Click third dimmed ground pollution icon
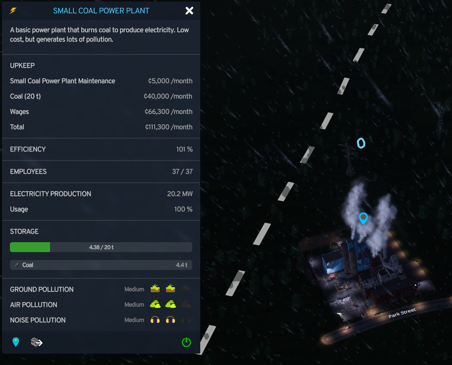 186,288
